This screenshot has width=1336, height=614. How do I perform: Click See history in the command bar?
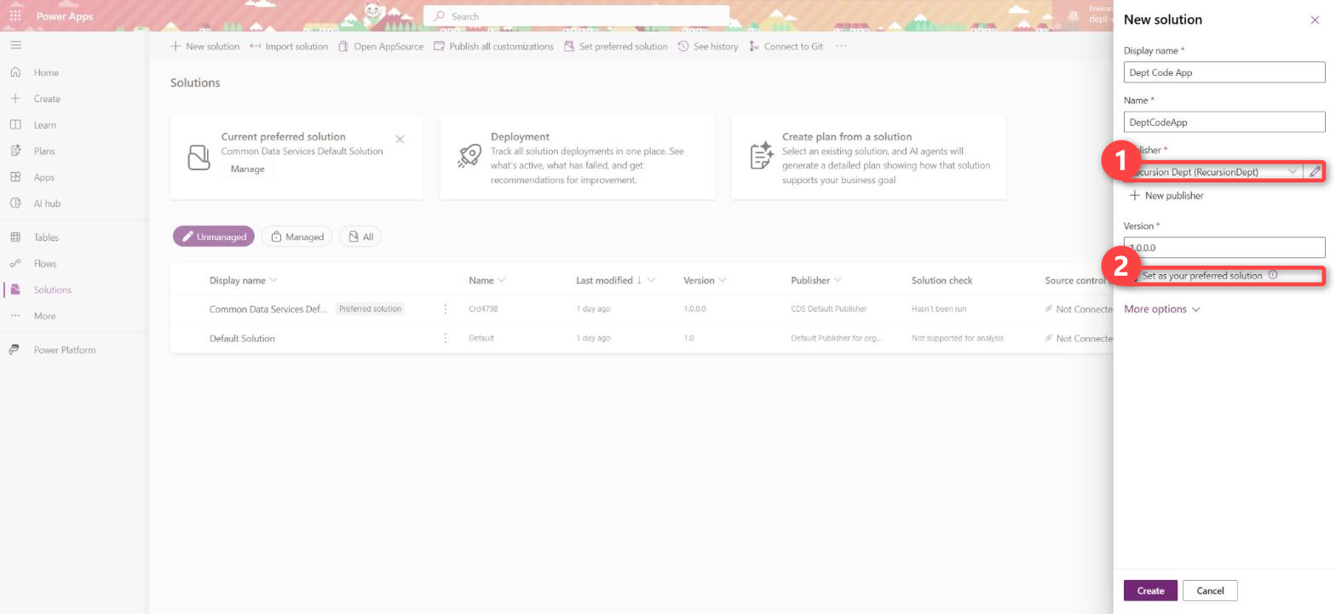[x=708, y=47]
